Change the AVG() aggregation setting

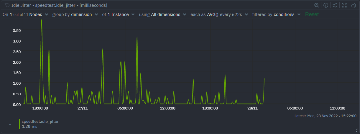point(212,14)
